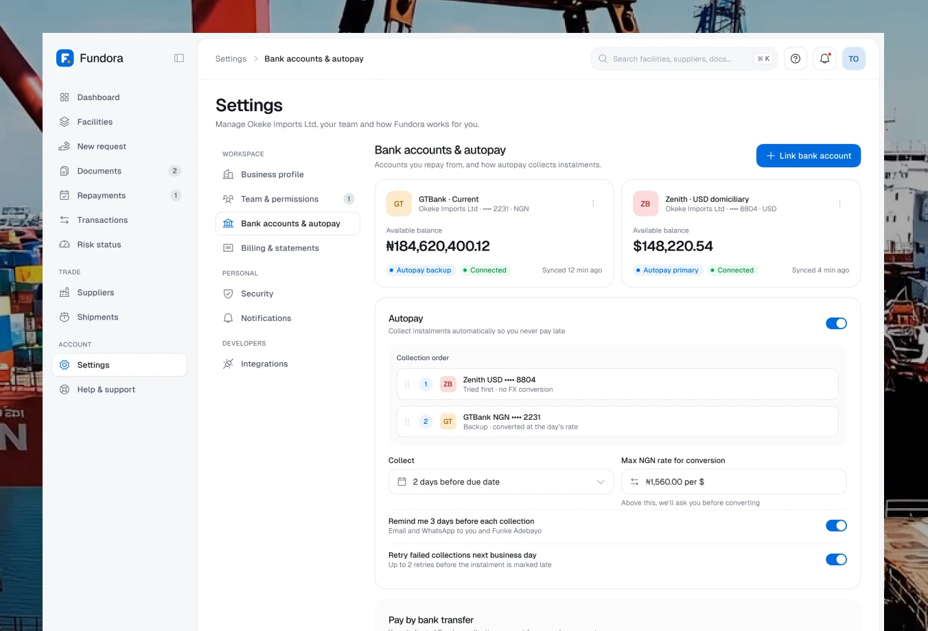Go to Dashboard in the sidebar
Viewport: 928px width, 631px height.
click(119, 97)
